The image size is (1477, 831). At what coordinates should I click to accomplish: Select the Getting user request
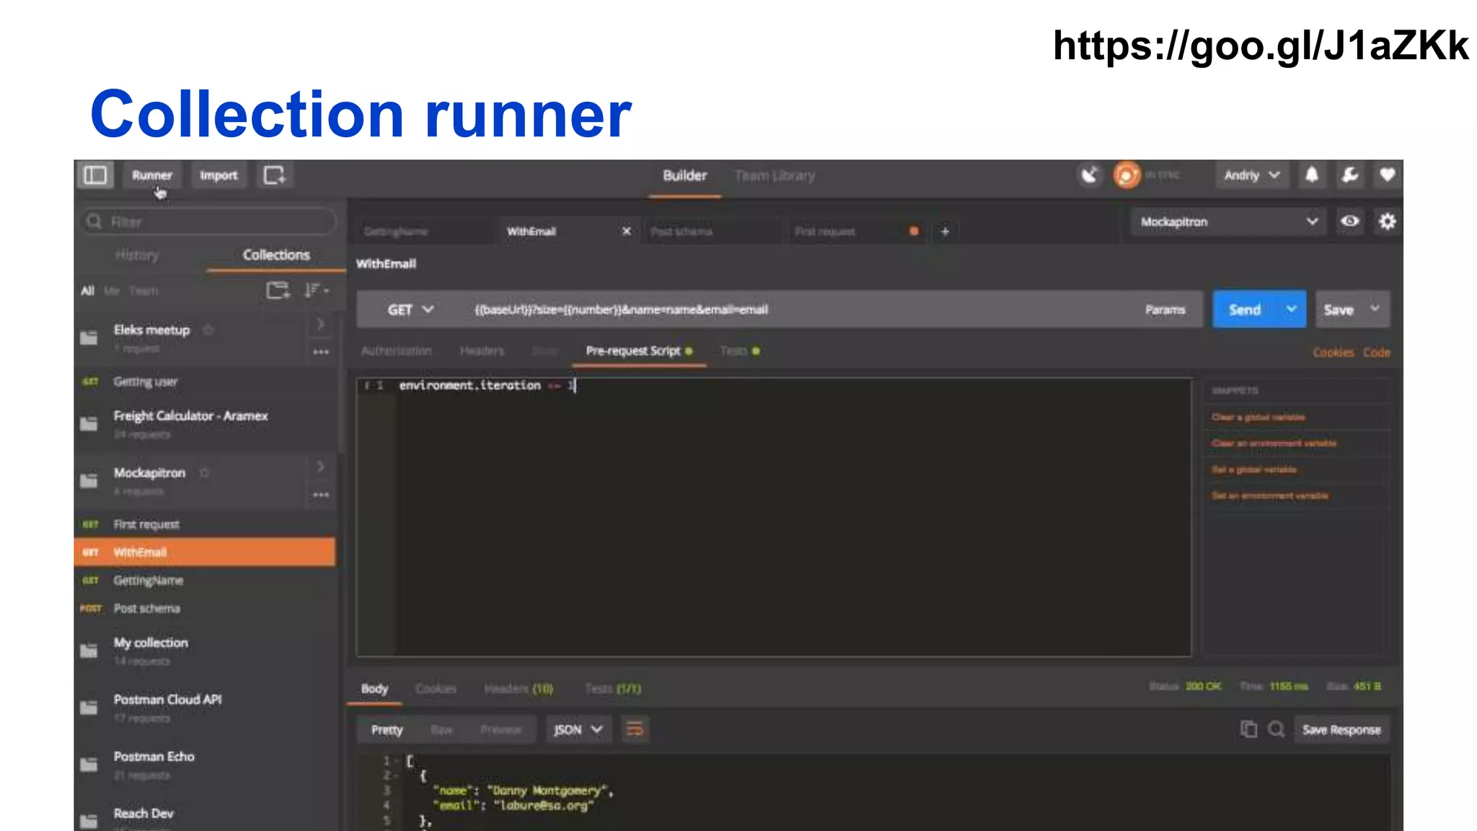click(205, 382)
